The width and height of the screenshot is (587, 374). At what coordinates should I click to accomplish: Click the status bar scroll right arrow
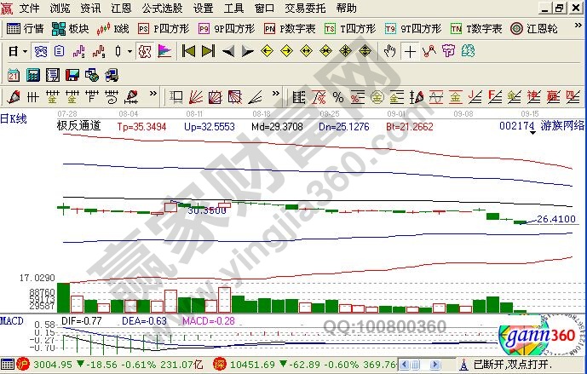(435, 365)
